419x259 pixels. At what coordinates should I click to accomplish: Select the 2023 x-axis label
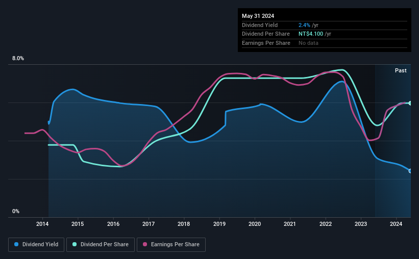[361, 224]
